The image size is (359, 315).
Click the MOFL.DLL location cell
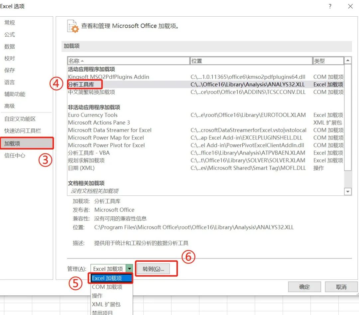(248, 168)
